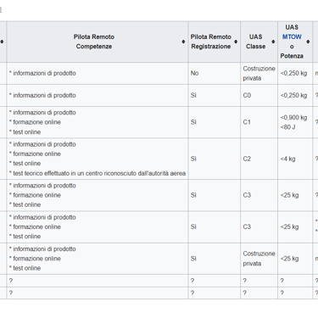This screenshot has height=318, width=318.
Task: Select the C2 class cell
Action: (x=259, y=159)
